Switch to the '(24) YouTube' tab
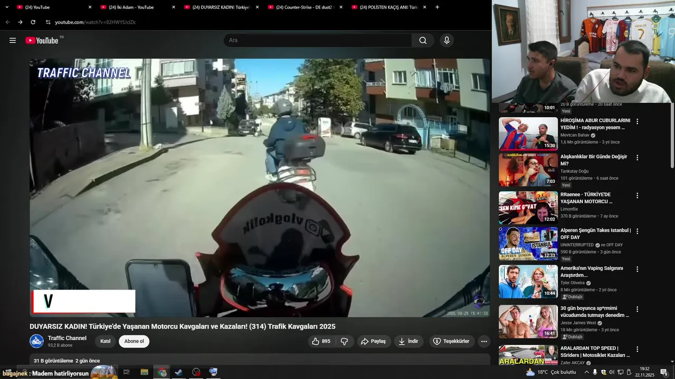The height and width of the screenshot is (379, 675). [54, 7]
